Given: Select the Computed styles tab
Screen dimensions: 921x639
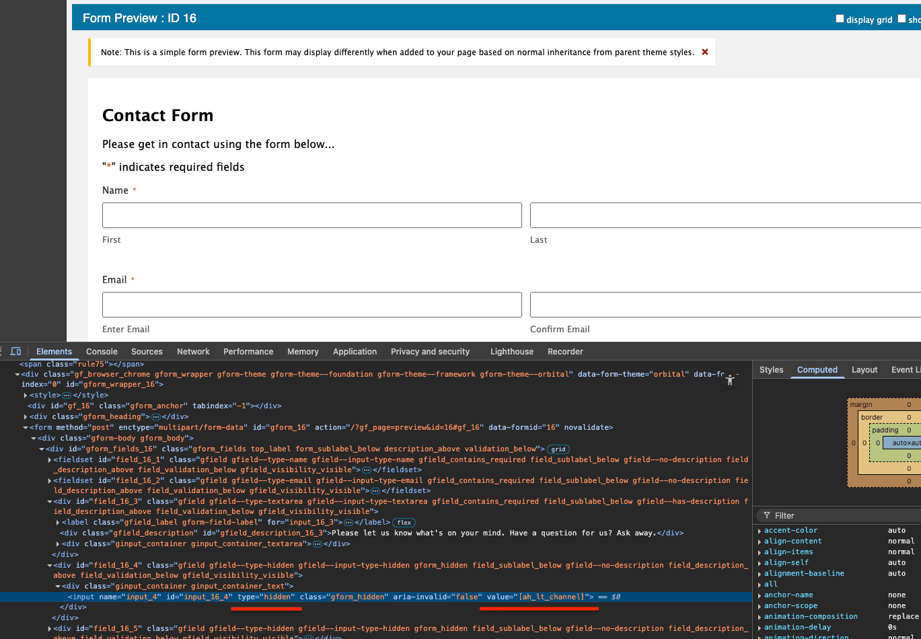Looking at the screenshot, I should [x=817, y=369].
